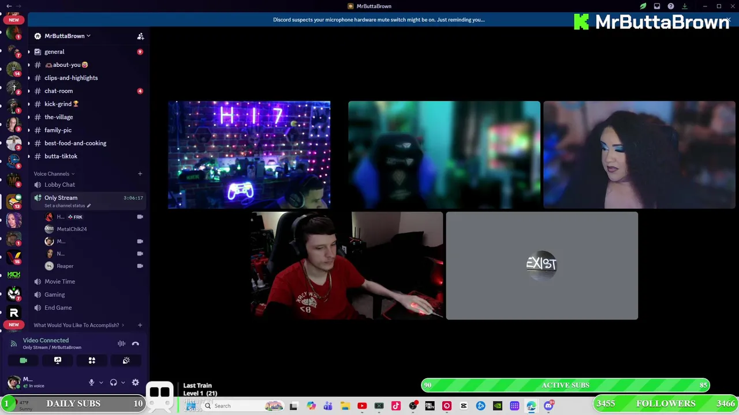Viewport: 739px width, 415px height.
Task: Create a new voice channel with plus
Action: tap(140, 173)
